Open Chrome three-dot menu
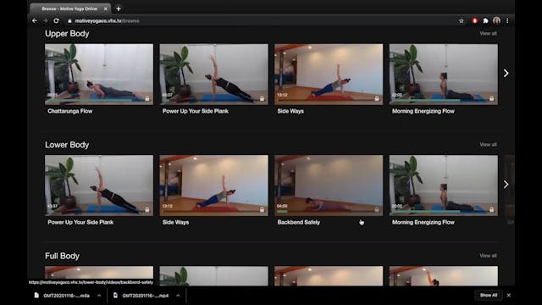 507,20
